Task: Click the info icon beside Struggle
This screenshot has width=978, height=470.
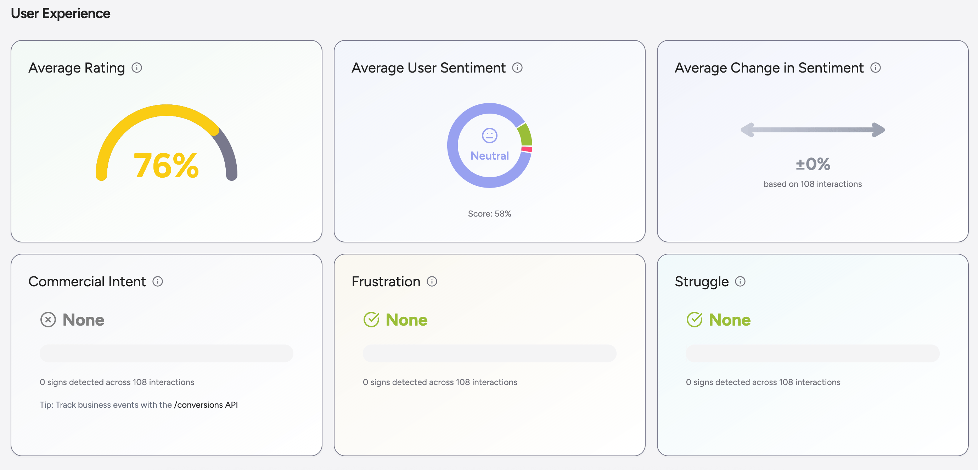Action: click(740, 281)
